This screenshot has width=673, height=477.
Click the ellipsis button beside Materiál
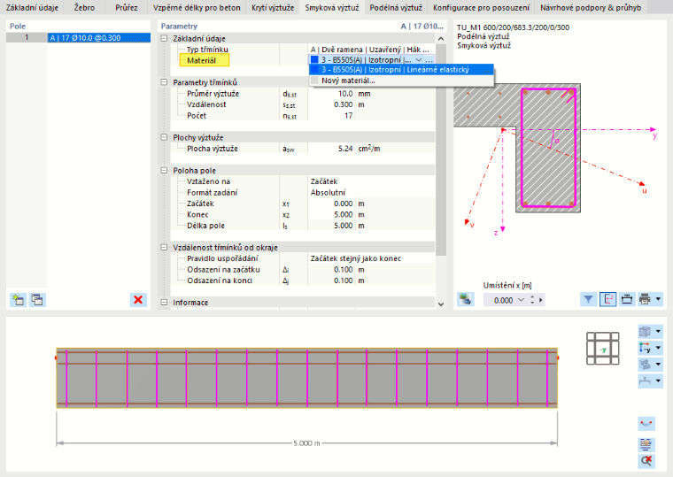[429, 60]
